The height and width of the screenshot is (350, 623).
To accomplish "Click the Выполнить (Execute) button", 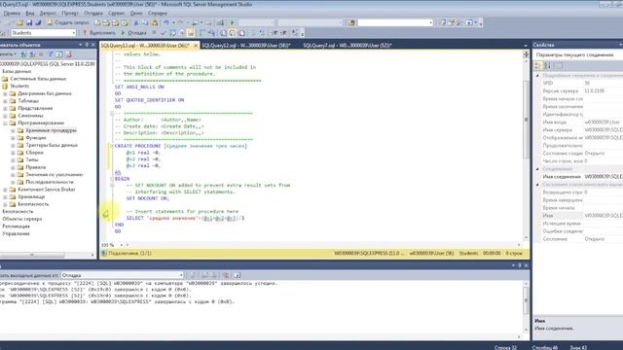I will tap(98, 32).
